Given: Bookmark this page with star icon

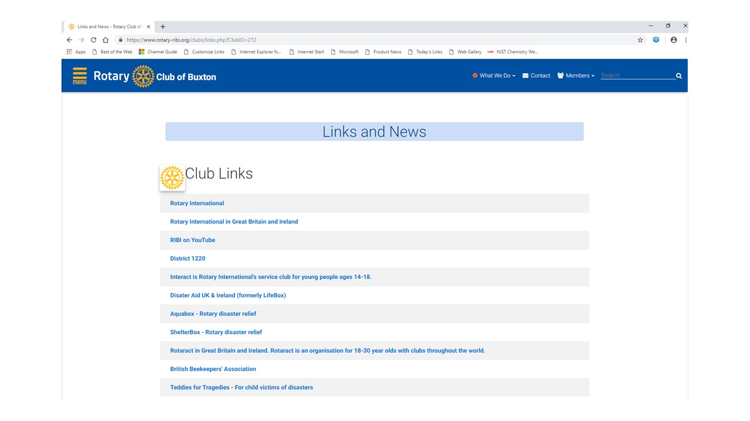Looking at the screenshot, I should click(x=640, y=40).
